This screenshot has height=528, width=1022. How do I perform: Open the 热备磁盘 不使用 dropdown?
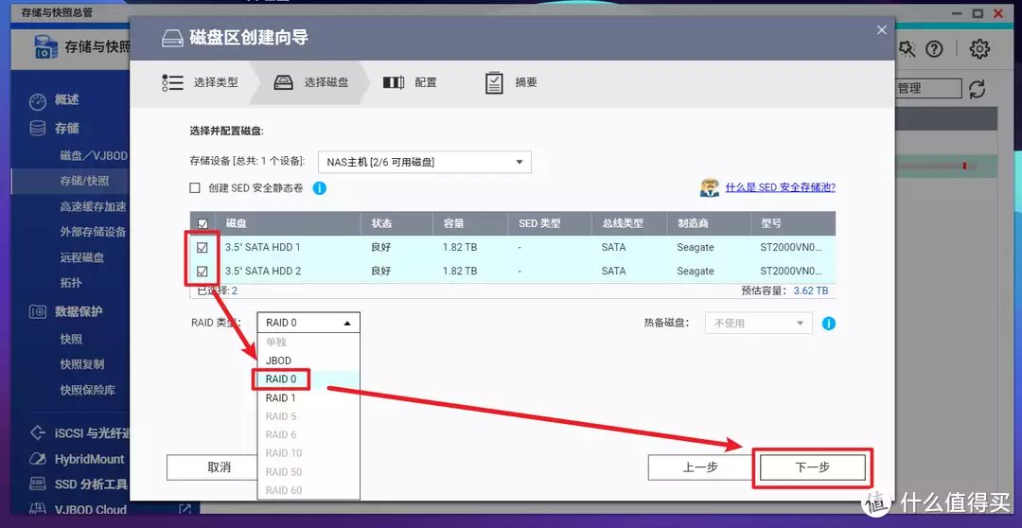pos(759,324)
